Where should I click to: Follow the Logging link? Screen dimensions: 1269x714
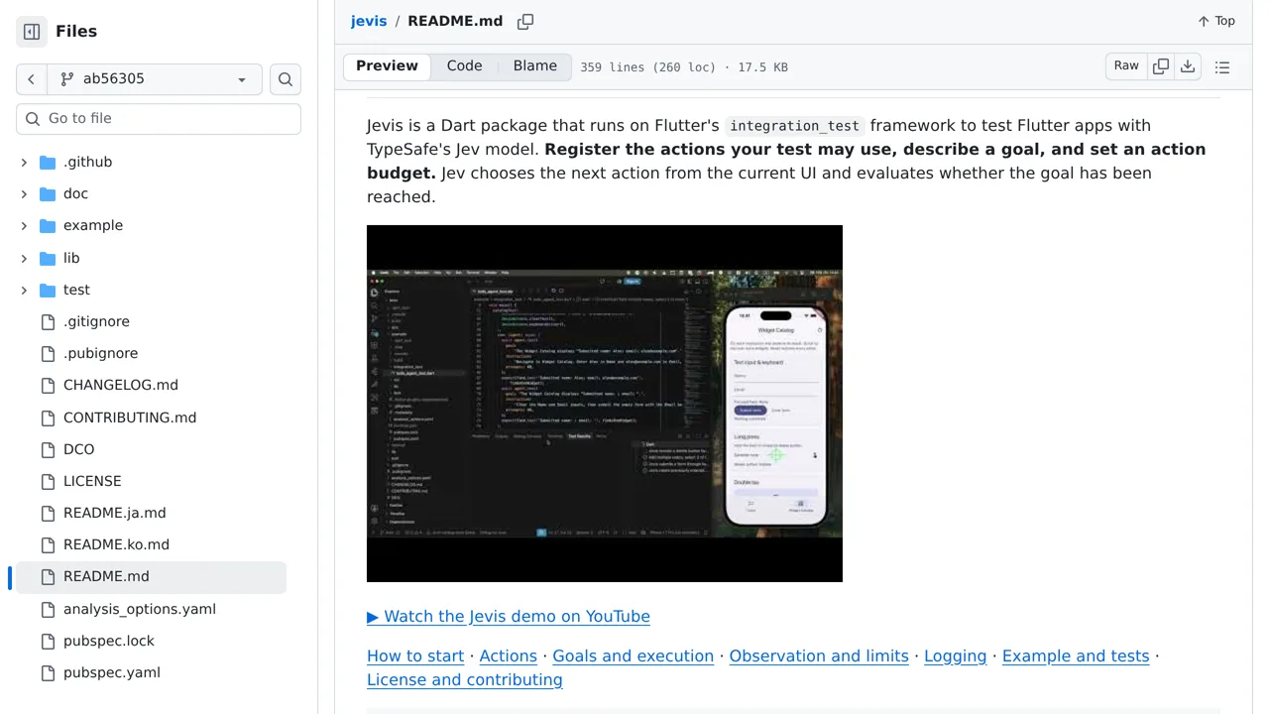pos(956,656)
